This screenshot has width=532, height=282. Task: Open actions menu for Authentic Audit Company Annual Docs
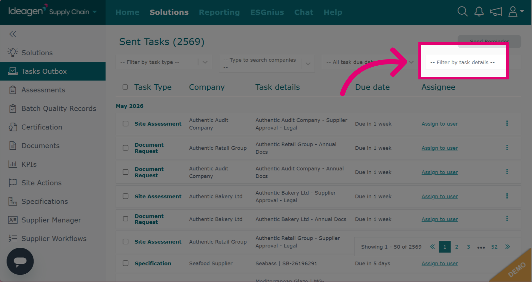pyautogui.click(x=507, y=172)
